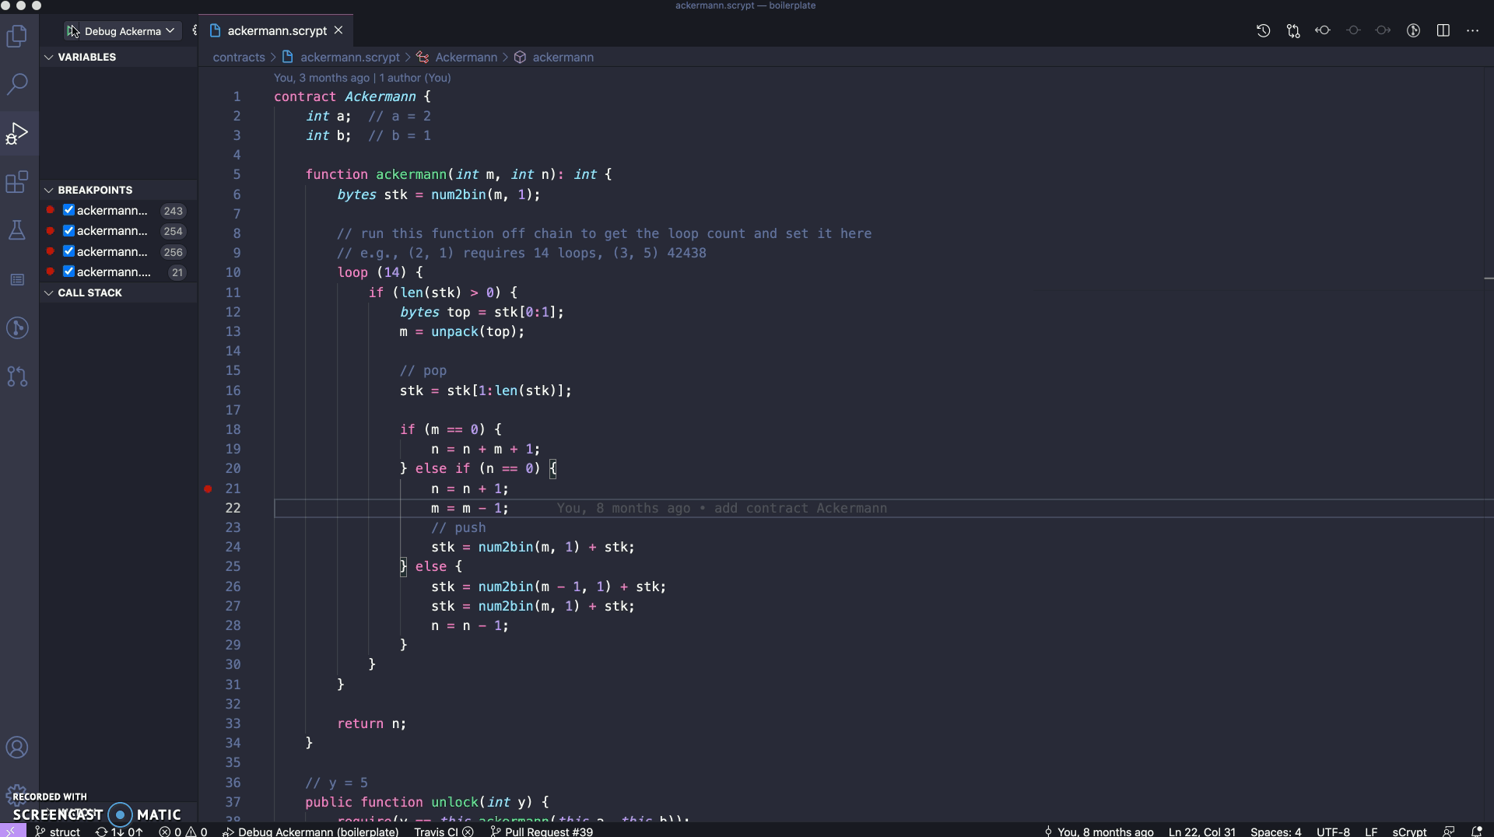Image resolution: width=1494 pixels, height=837 pixels.
Task: Click the dimmed current revision icon
Action: click(1353, 30)
